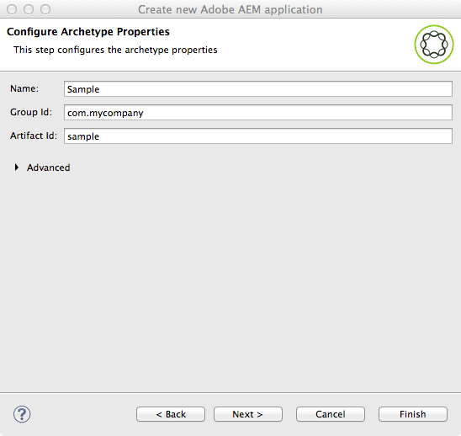Click the Advanced section label
This screenshot has width=461, height=436.
click(x=49, y=167)
